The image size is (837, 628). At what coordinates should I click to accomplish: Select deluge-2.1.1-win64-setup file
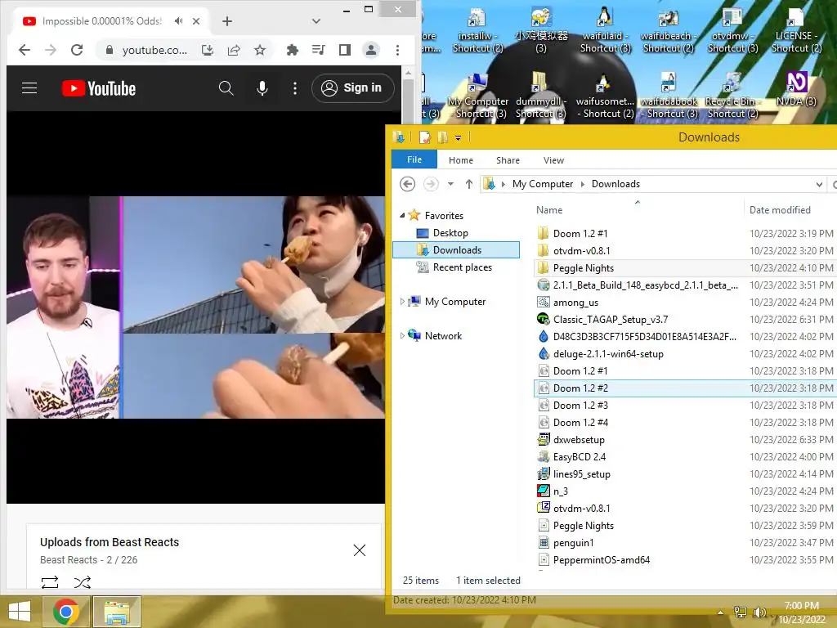[x=608, y=353]
